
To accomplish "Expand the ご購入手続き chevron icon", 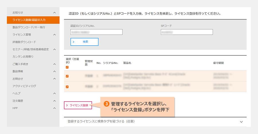I will [54, 64].
